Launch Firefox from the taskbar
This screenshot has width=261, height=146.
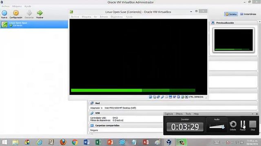[63, 142]
